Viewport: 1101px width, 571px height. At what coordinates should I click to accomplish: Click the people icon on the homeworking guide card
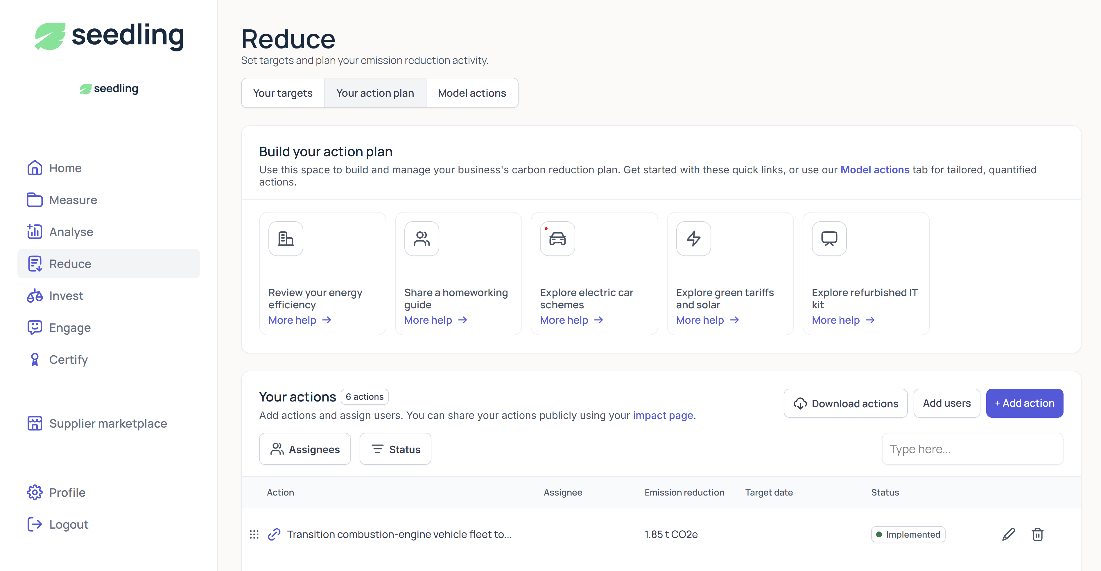click(422, 238)
